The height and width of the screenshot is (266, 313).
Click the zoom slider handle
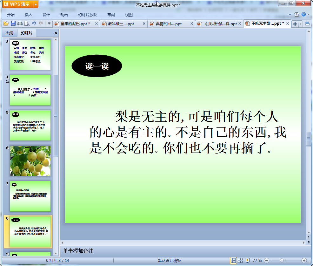coord(282,260)
